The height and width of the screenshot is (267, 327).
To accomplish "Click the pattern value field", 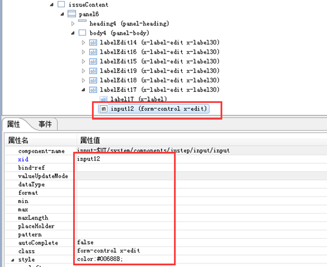I will 202,234.
